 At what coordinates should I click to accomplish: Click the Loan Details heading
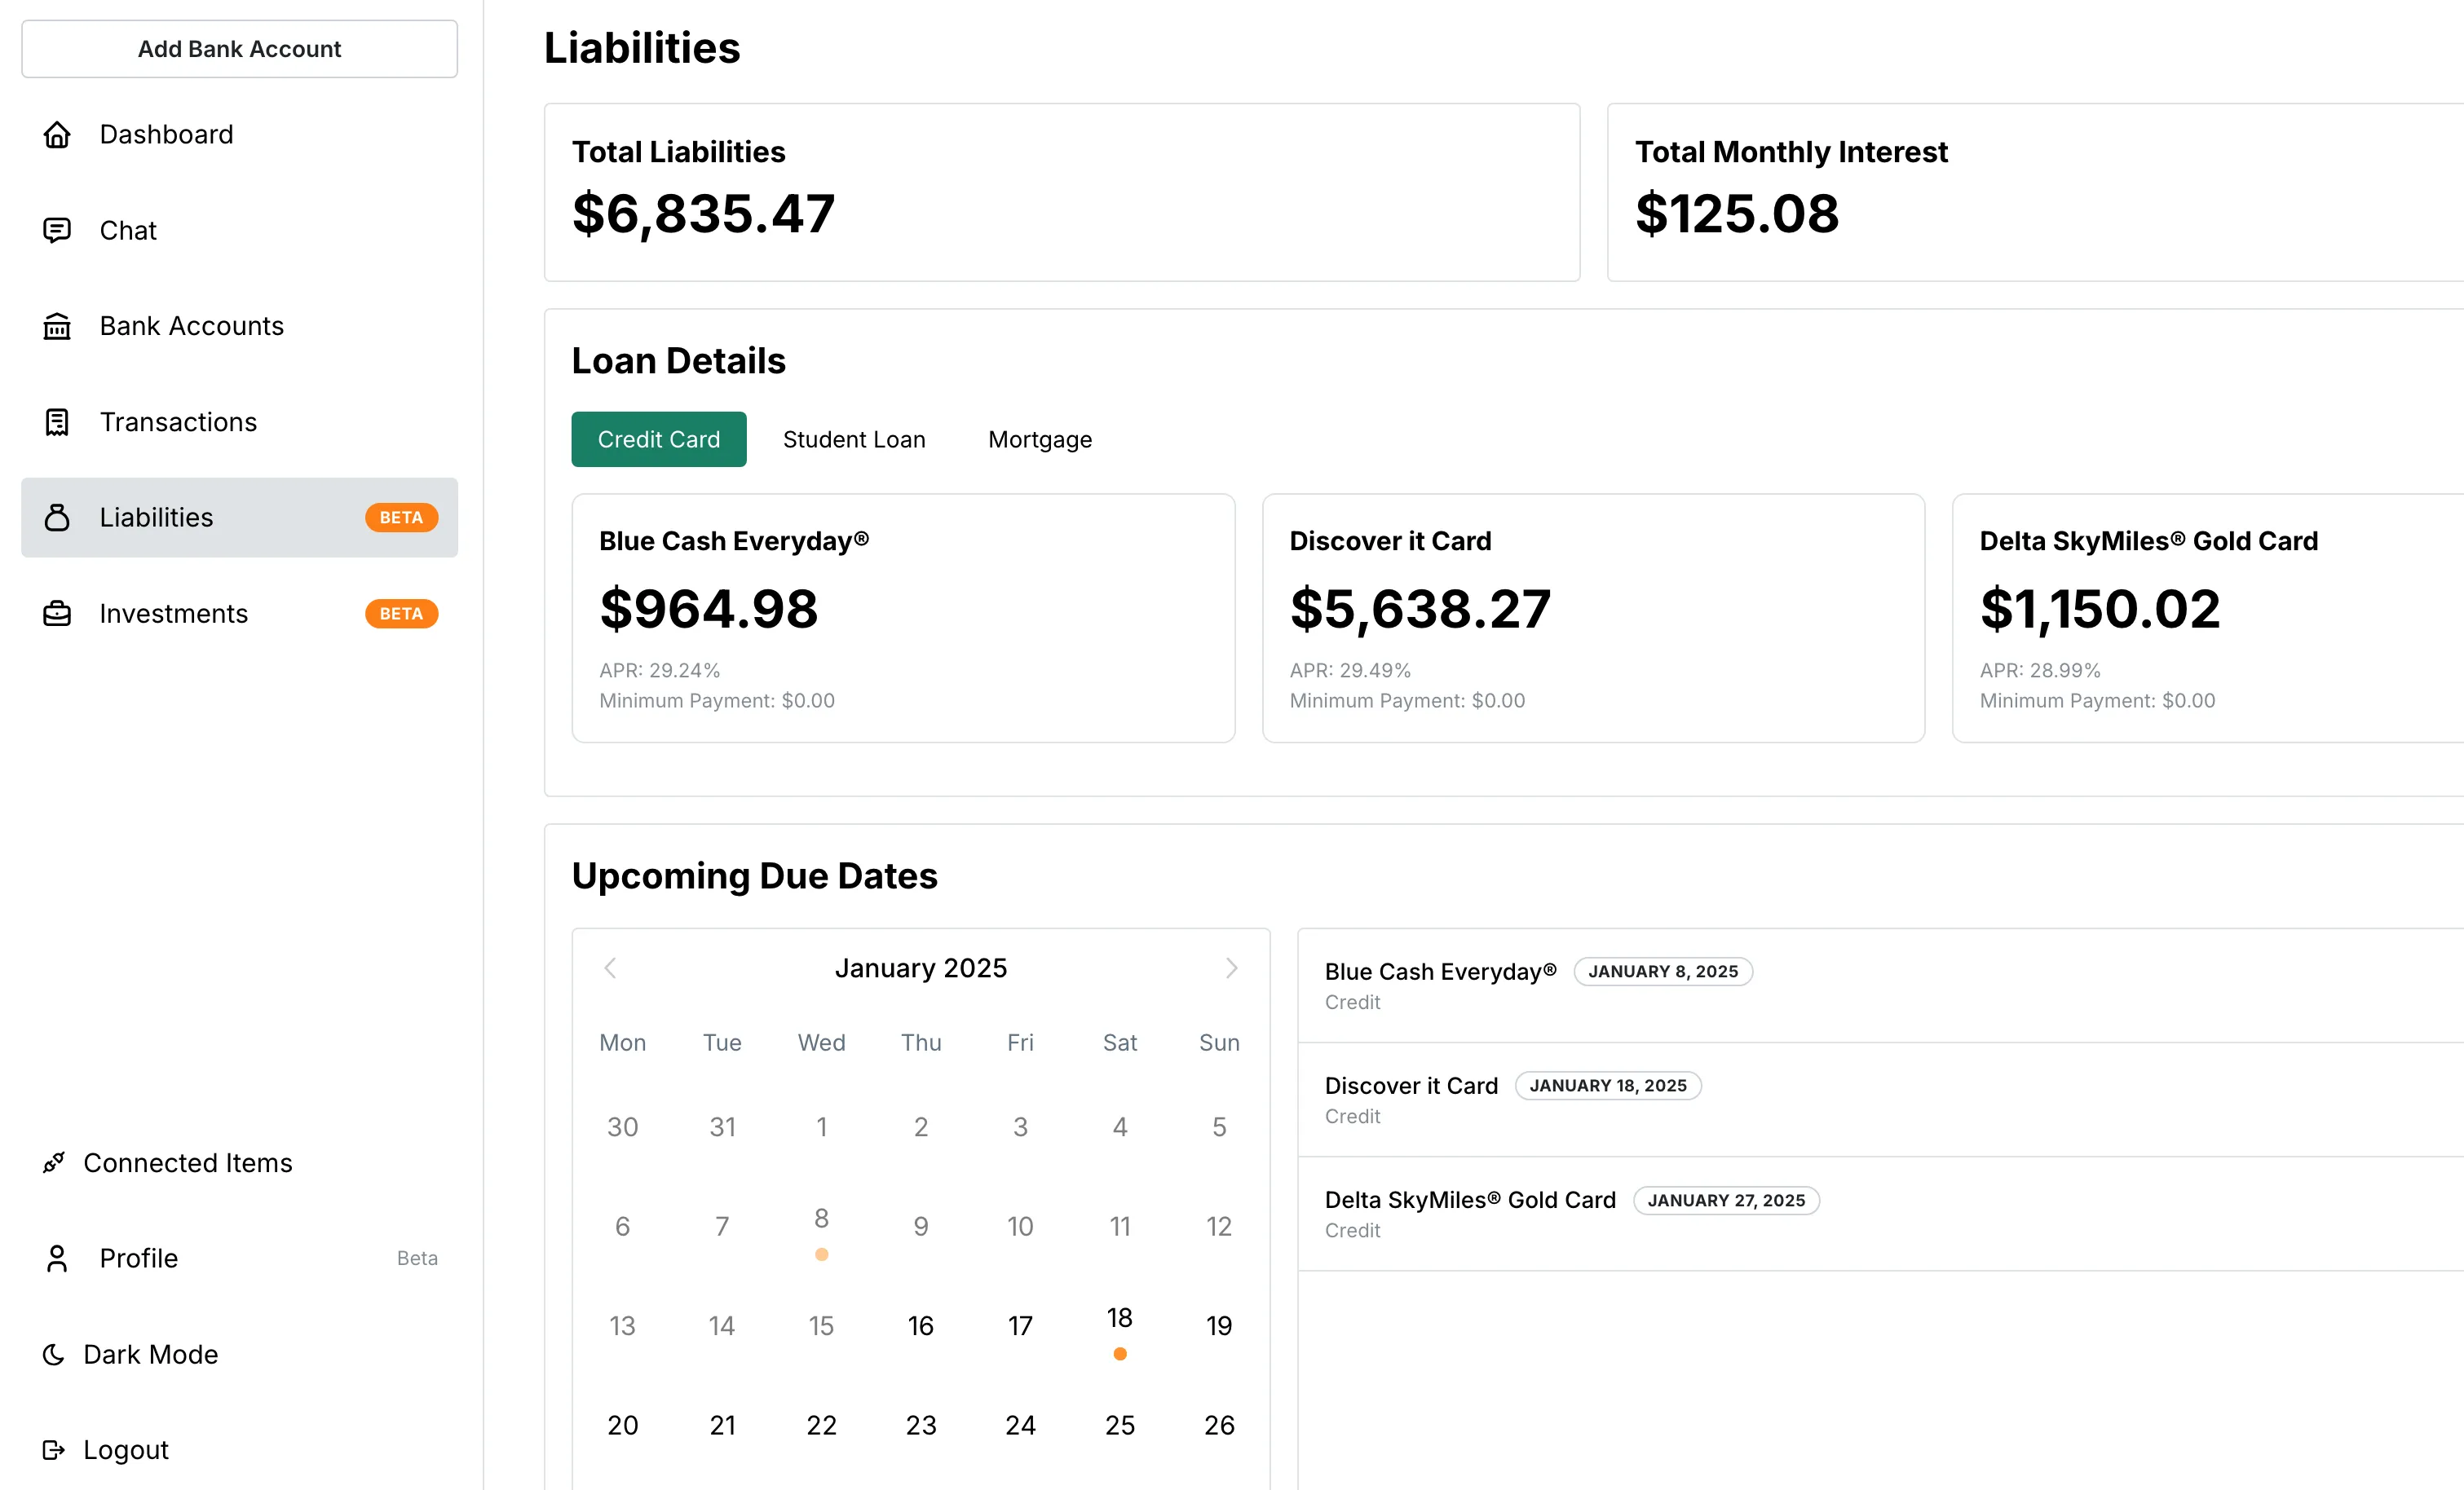[x=678, y=360]
